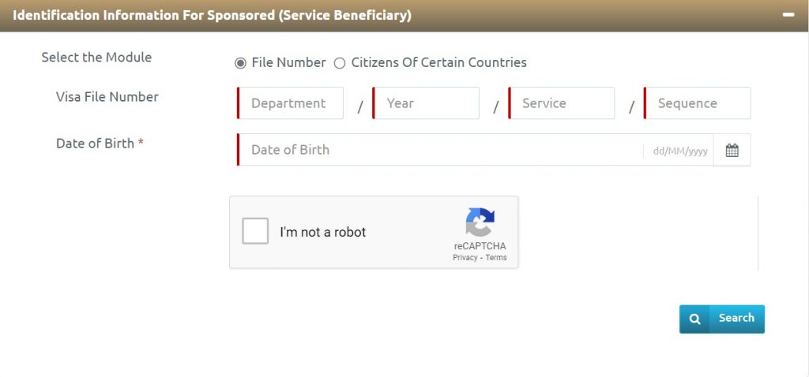Image resolution: width=809 pixels, height=377 pixels.
Task: Click the Service input field
Action: pos(562,103)
